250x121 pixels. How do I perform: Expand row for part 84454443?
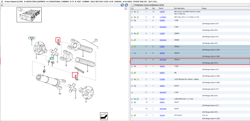click(x=132, y=27)
